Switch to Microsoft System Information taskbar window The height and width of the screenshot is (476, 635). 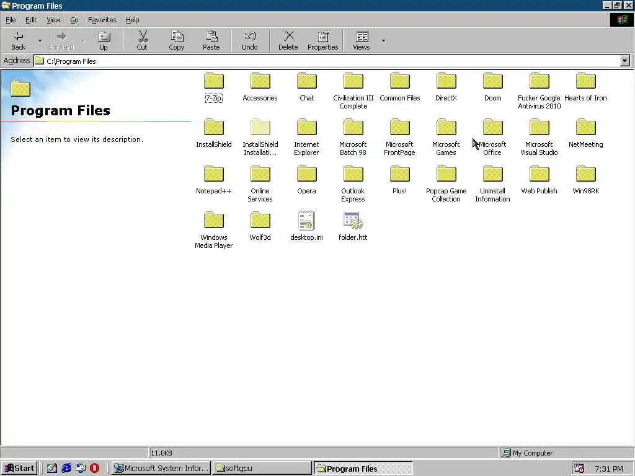[161, 468]
